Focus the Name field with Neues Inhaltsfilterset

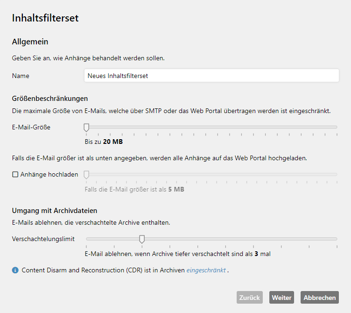point(211,76)
